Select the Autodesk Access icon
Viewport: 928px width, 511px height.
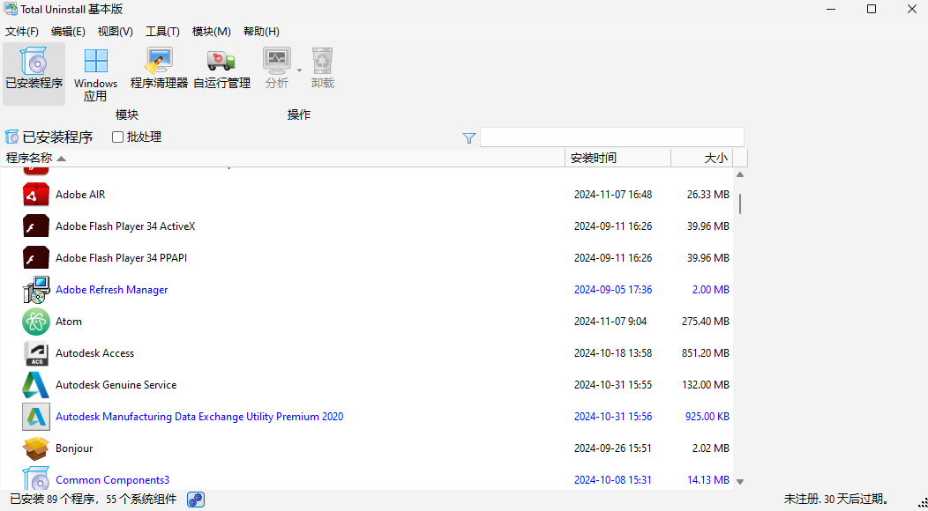click(x=35, y=353)
